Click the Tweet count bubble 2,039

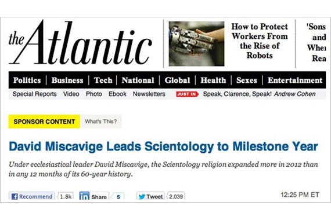[x=176, y=196]
